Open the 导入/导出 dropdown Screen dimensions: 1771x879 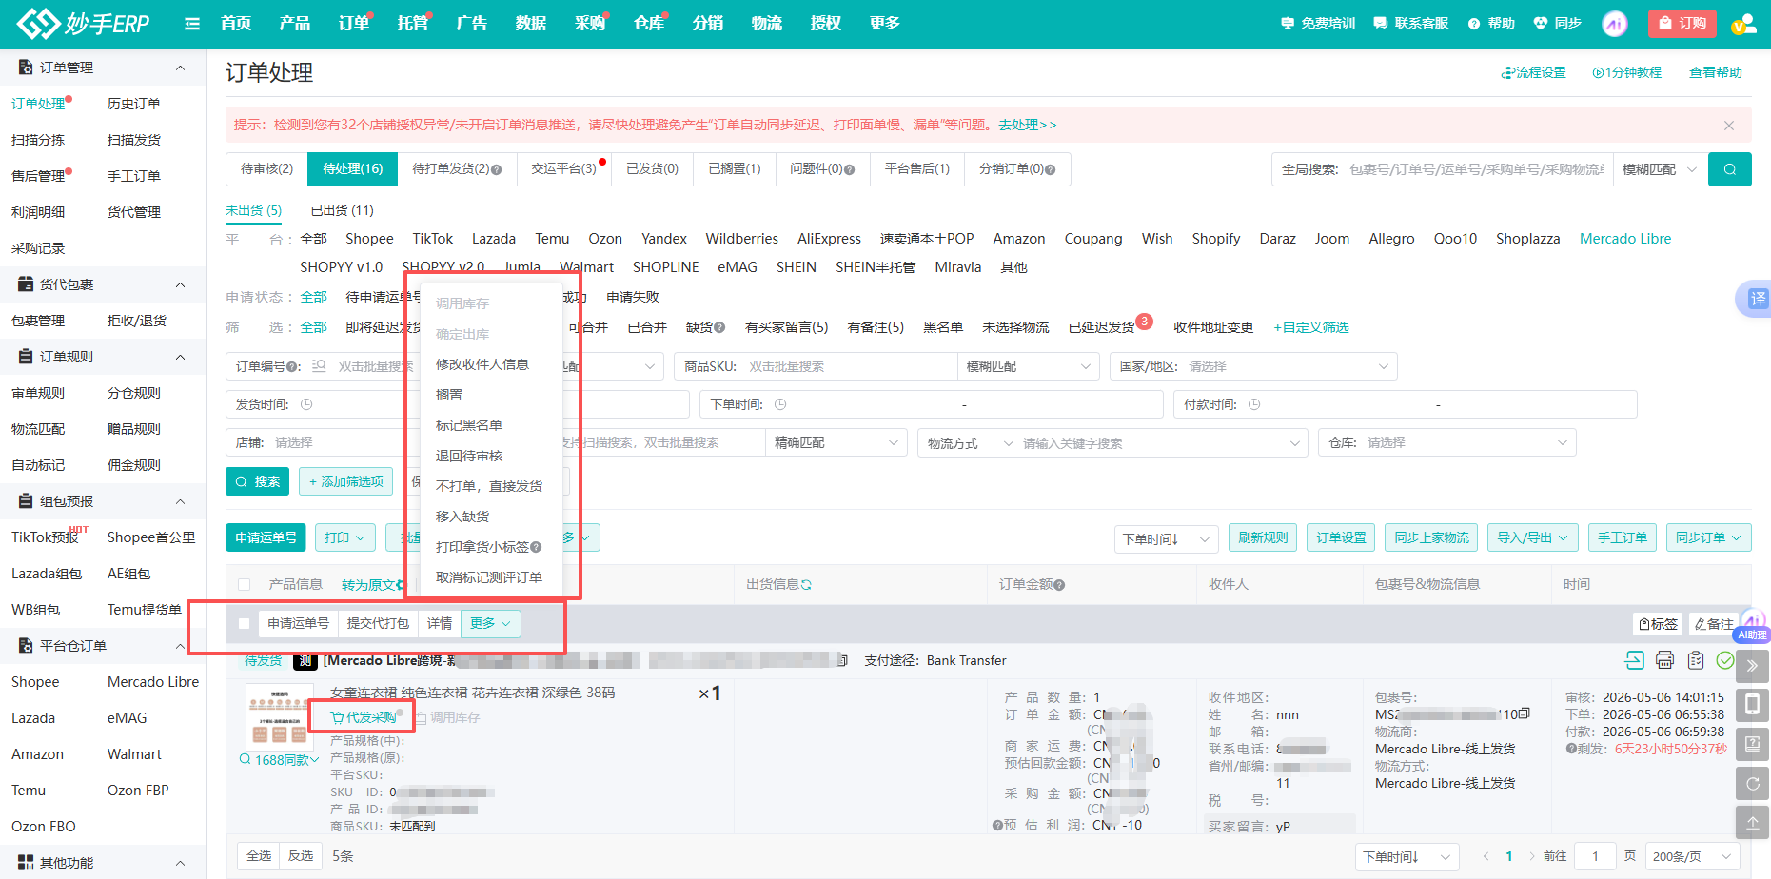pyautogui.click(x=1532, y=537)
